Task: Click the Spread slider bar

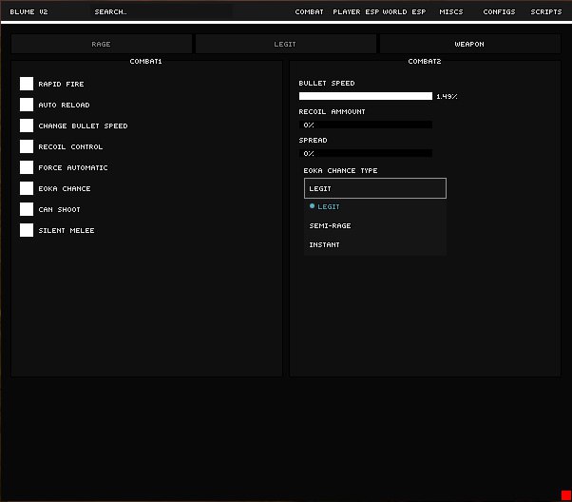Action: (x=366, y=153)
